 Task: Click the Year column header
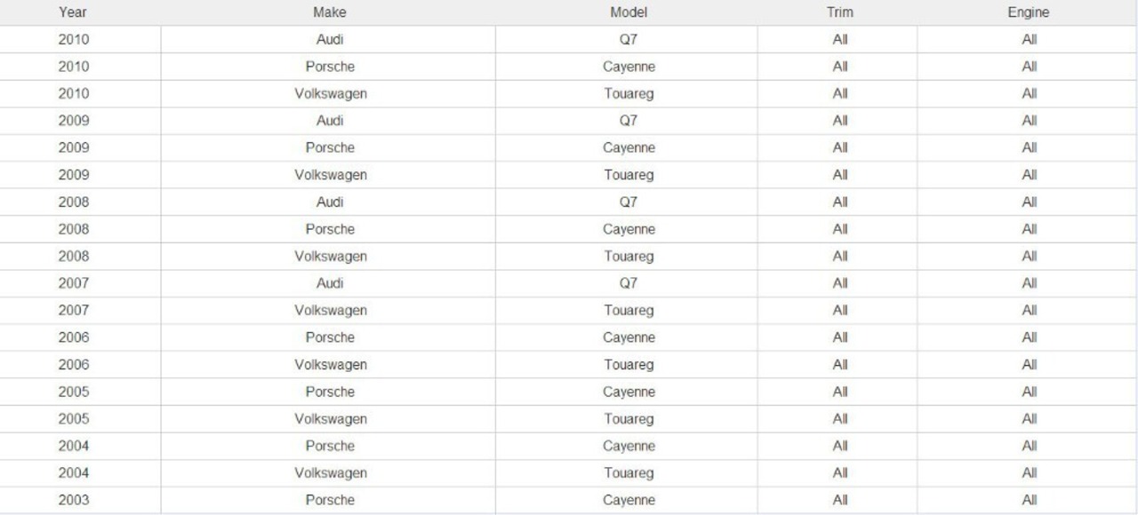pyautogui.click(x=74, y=12)
